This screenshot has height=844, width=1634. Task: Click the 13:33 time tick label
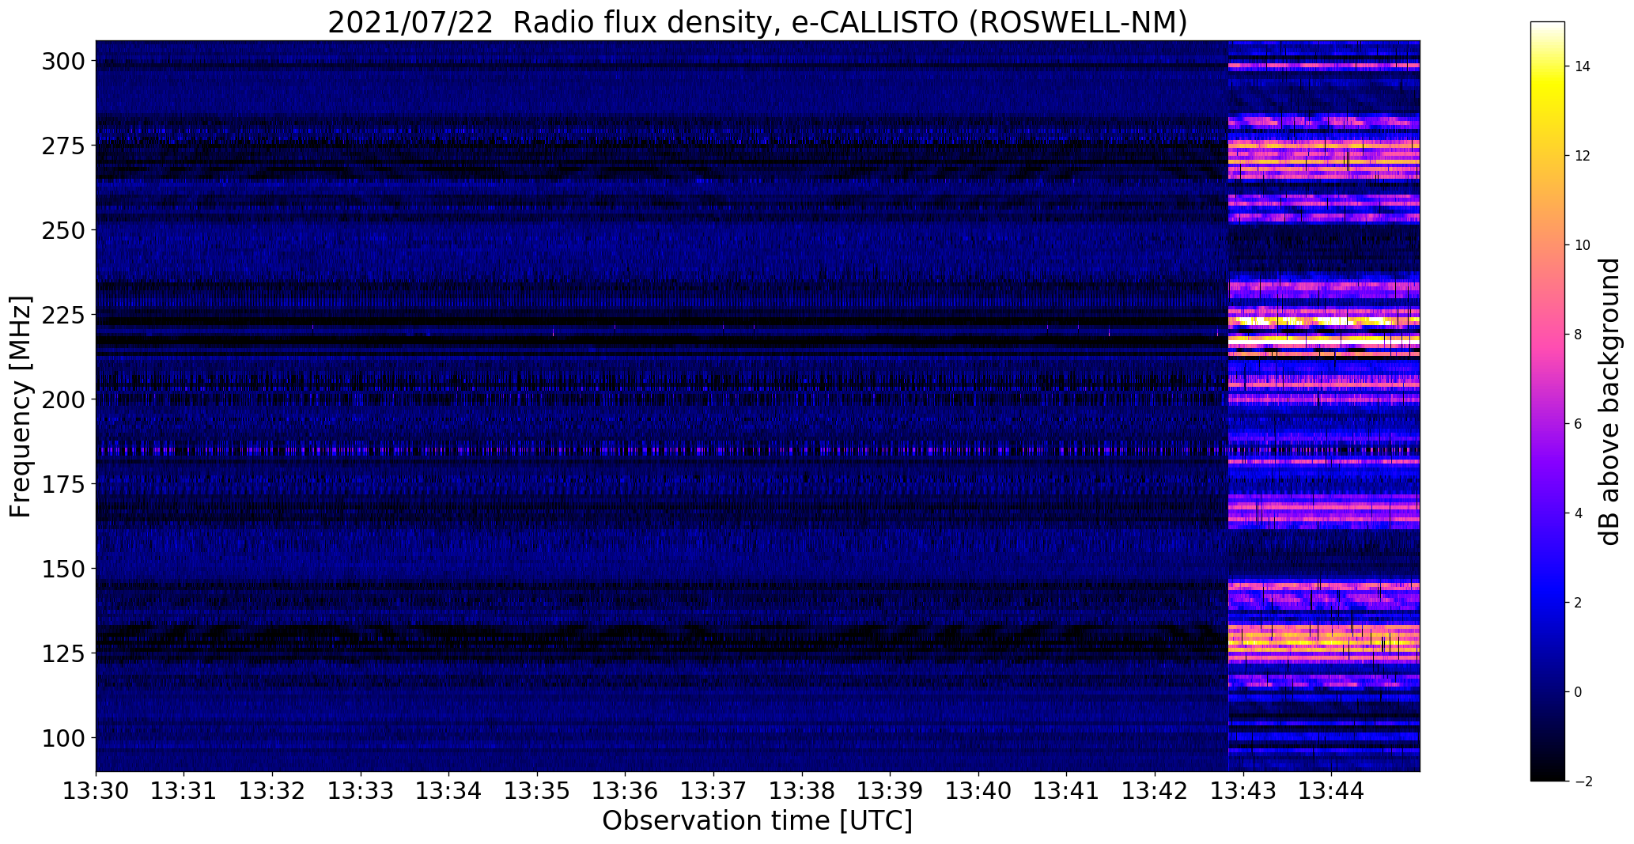click(361, 790)
